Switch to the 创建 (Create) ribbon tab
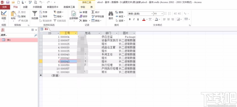Viewport: 237px width, 107px height. pos(25,7)
